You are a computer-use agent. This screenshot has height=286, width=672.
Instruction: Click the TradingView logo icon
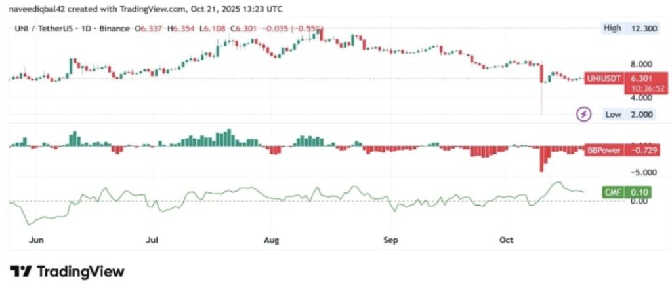21,272
